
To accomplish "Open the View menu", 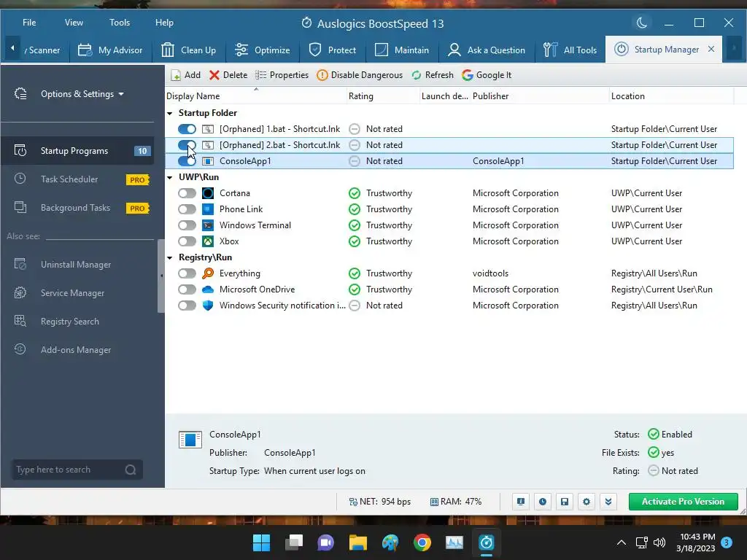I will click(74, 23).
